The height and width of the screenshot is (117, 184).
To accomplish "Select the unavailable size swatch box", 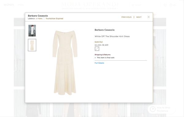I will pyautogui.click(x=97, y=49).
